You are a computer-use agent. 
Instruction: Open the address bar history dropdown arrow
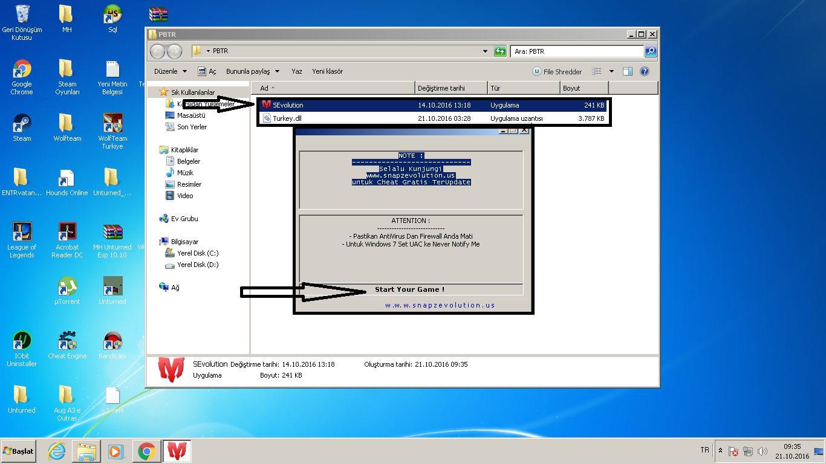[x=485, y=51]
